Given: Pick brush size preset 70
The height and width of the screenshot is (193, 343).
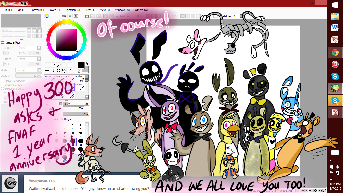Looking at the screenshot, I should point(81,150).
